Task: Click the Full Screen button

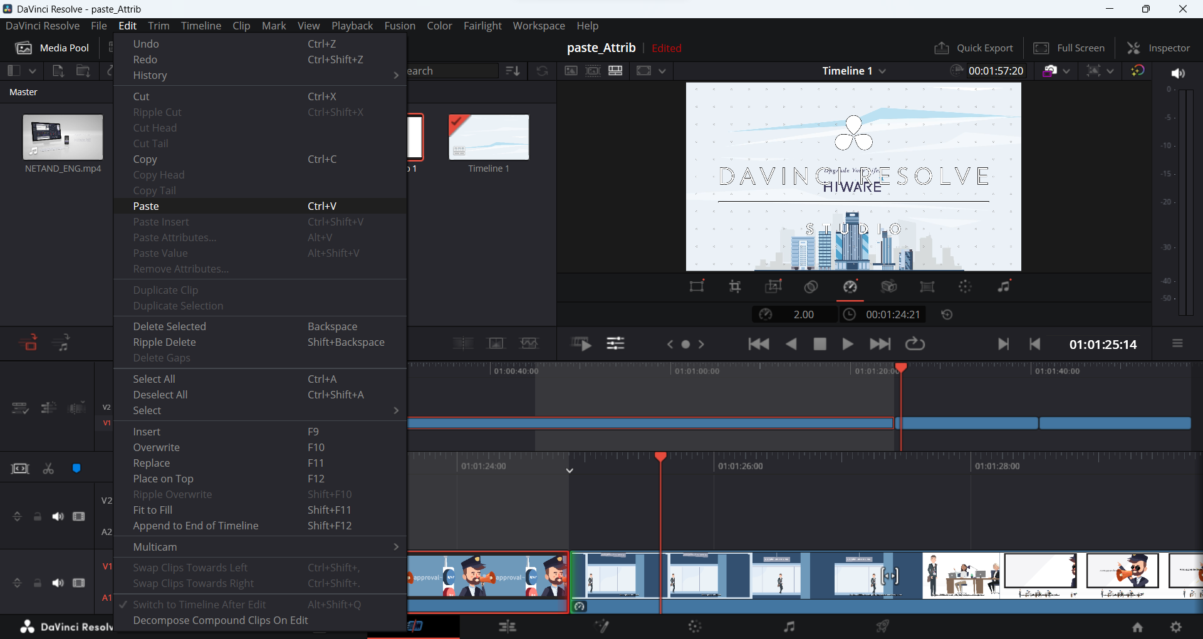Action: (1069, 48)
